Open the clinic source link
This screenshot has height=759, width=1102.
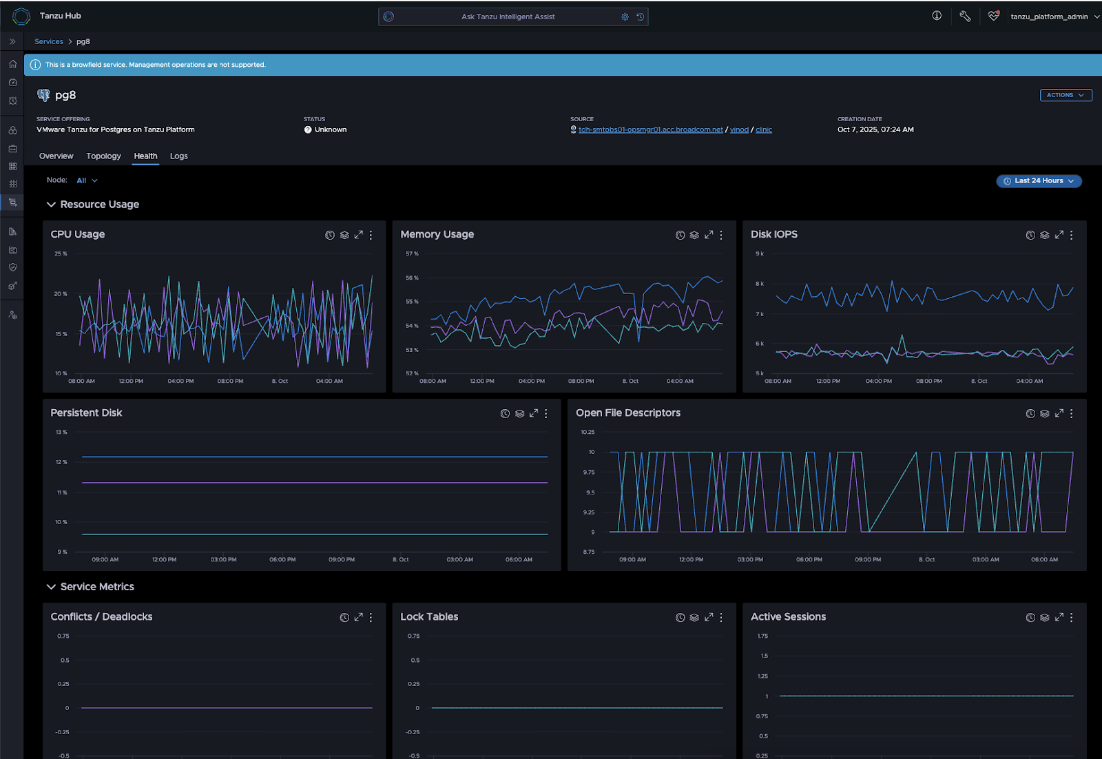(x=763, y=129)
